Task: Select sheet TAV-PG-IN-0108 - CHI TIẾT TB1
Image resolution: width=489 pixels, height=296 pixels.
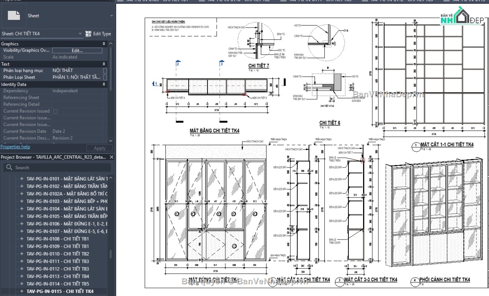Action: click(57, 239)
